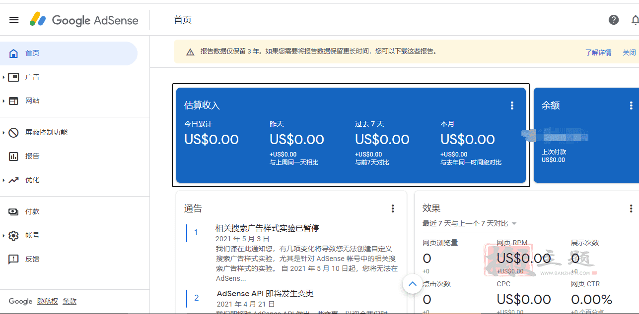Select 首页 in the sidebar

(69, 53)
